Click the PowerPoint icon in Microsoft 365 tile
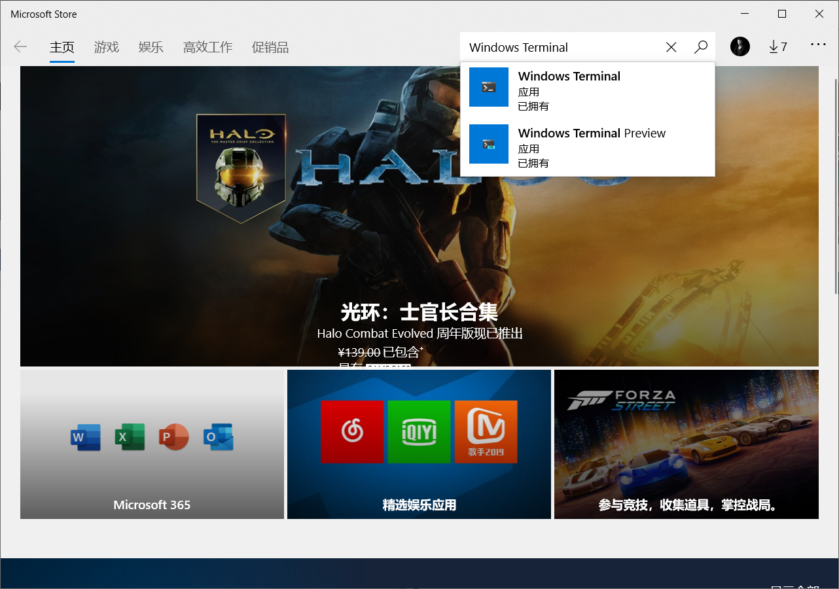Image resolution: width=839 pixels, height=589 pixels. (173, 437)
